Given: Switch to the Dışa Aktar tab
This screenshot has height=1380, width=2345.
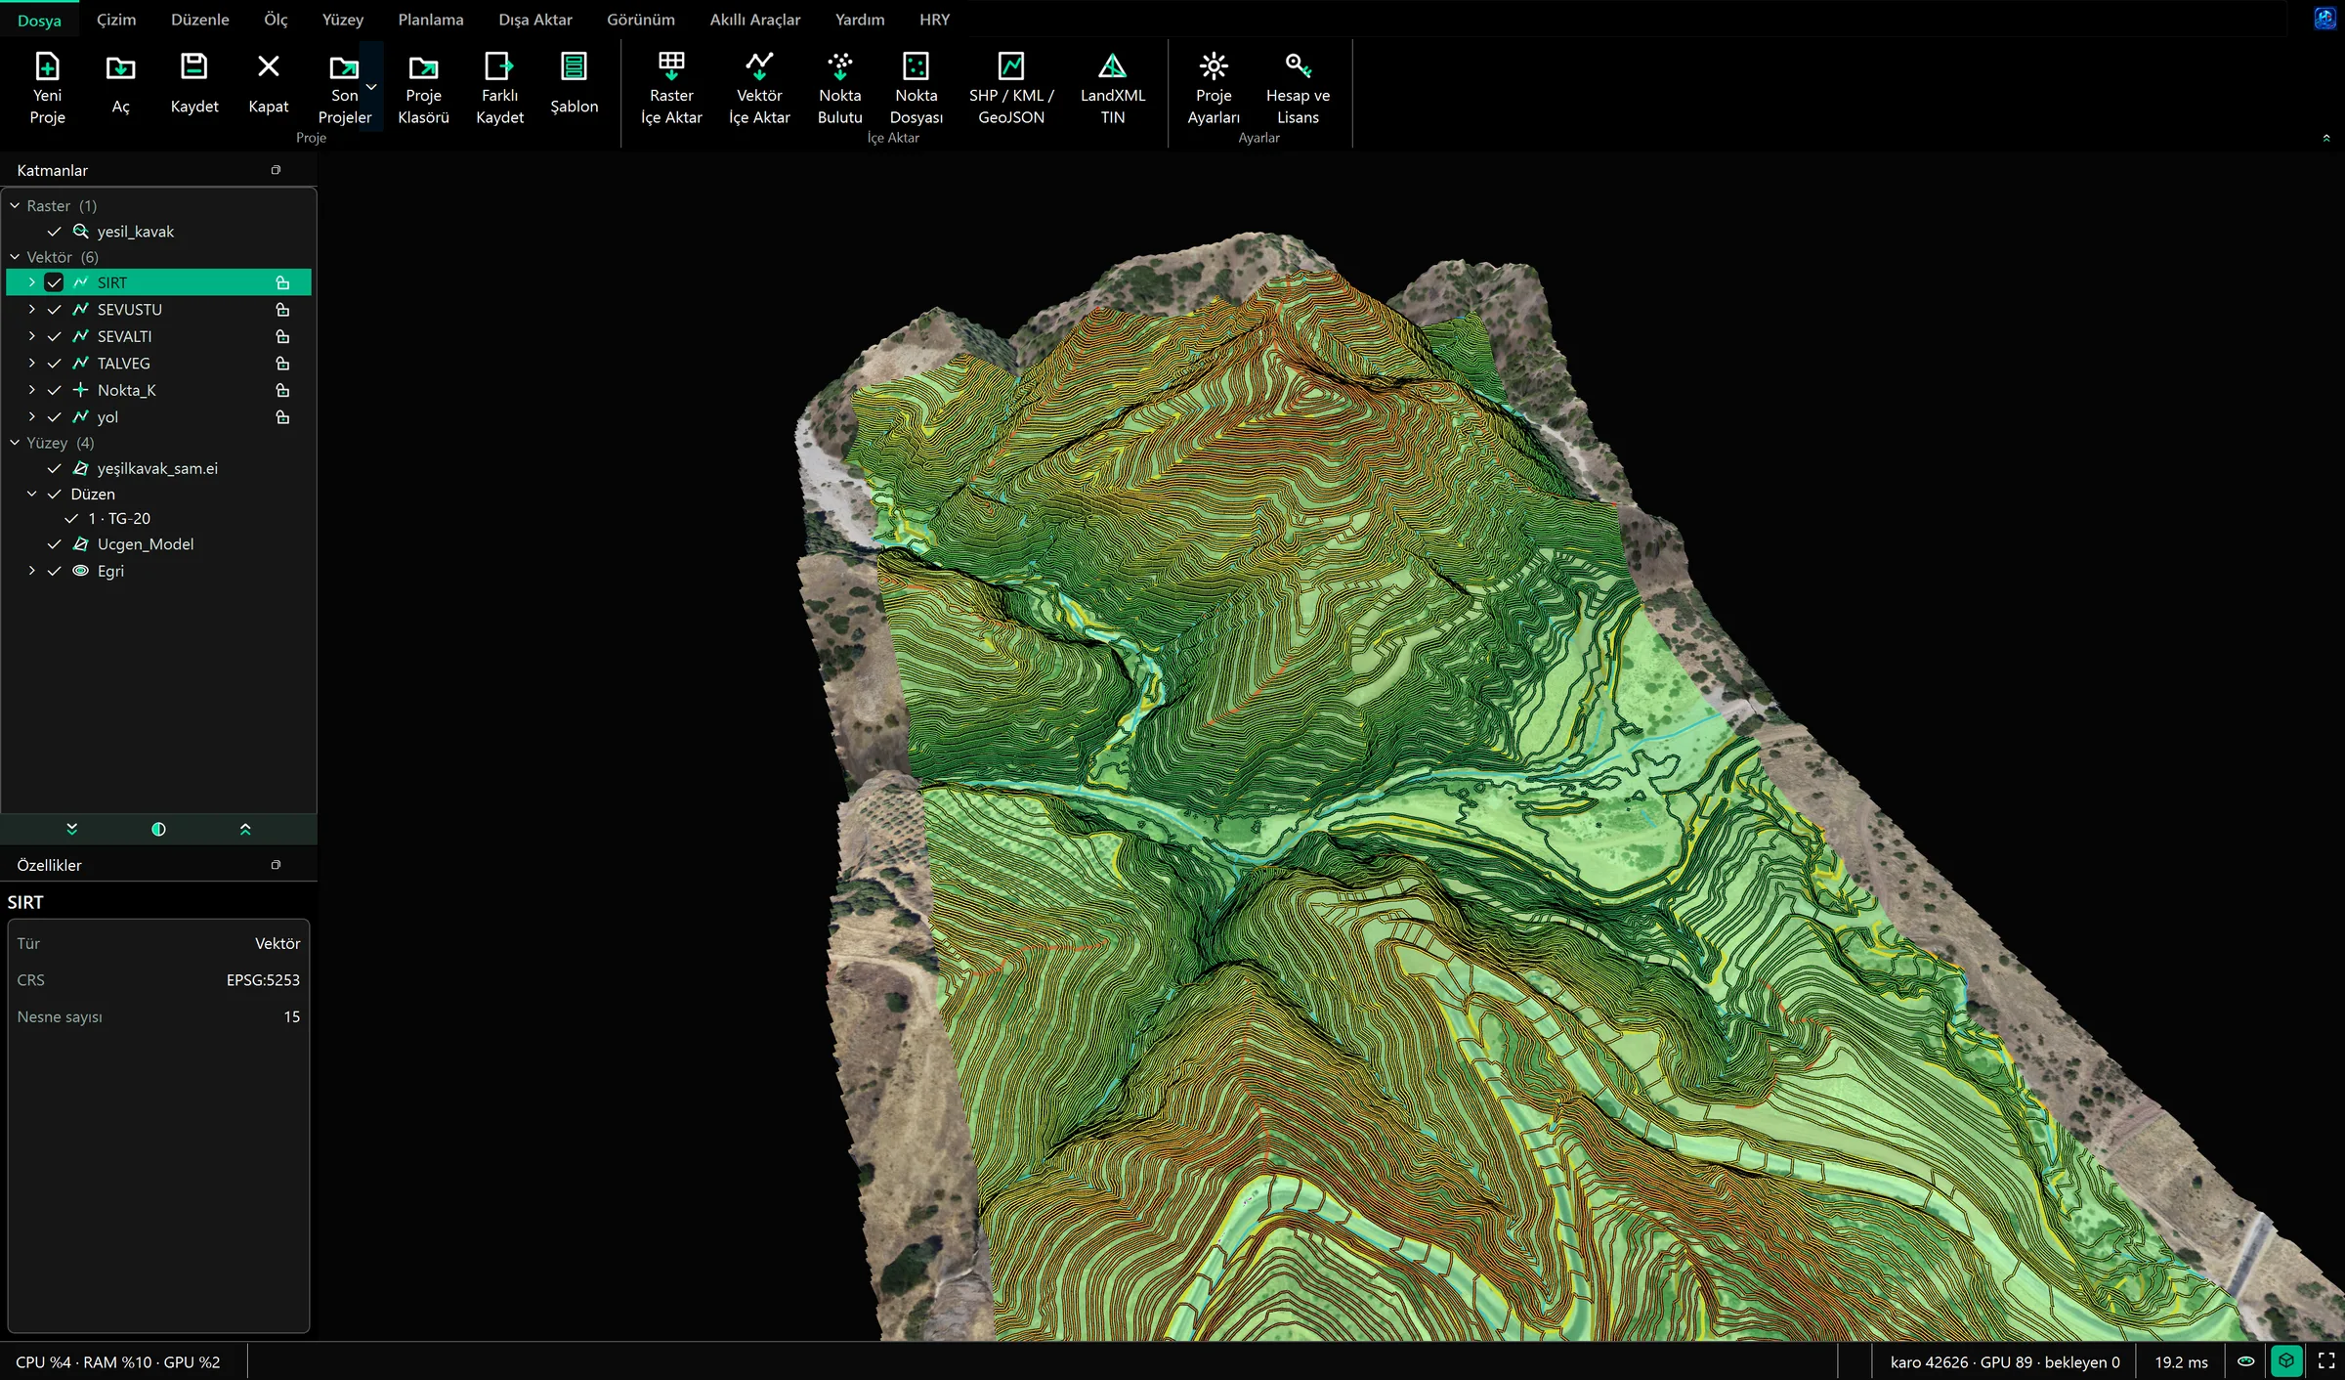Looking at the screenshot, I should tap(535, 20).
